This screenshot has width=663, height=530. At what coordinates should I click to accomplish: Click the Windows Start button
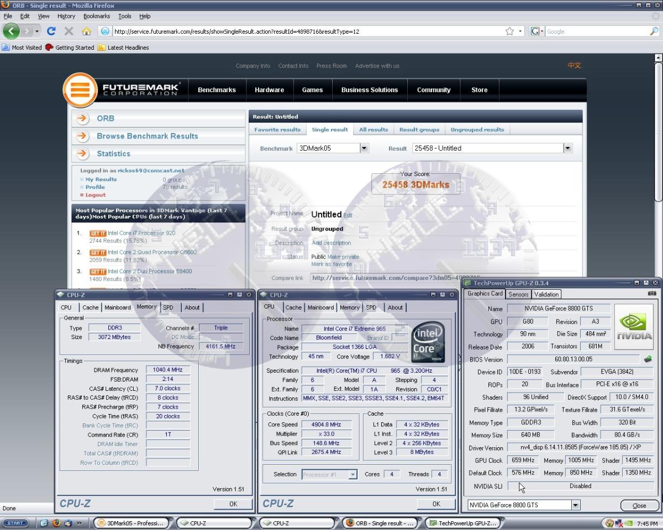(x=15, y=523)
